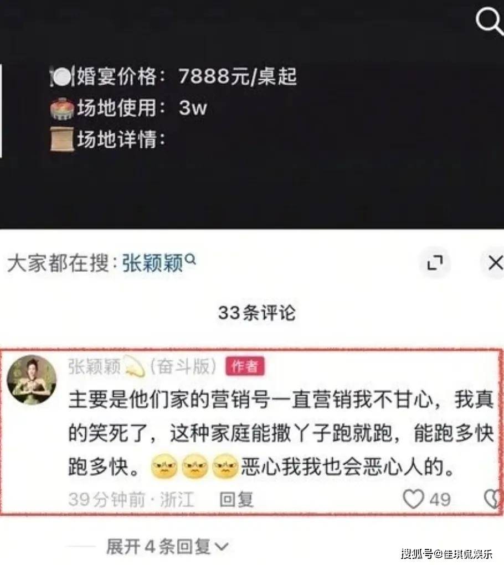Open username 张颖颖(奋斗版) profile
Viewport: 504px width, 565px height.
(x=143, y=367)
